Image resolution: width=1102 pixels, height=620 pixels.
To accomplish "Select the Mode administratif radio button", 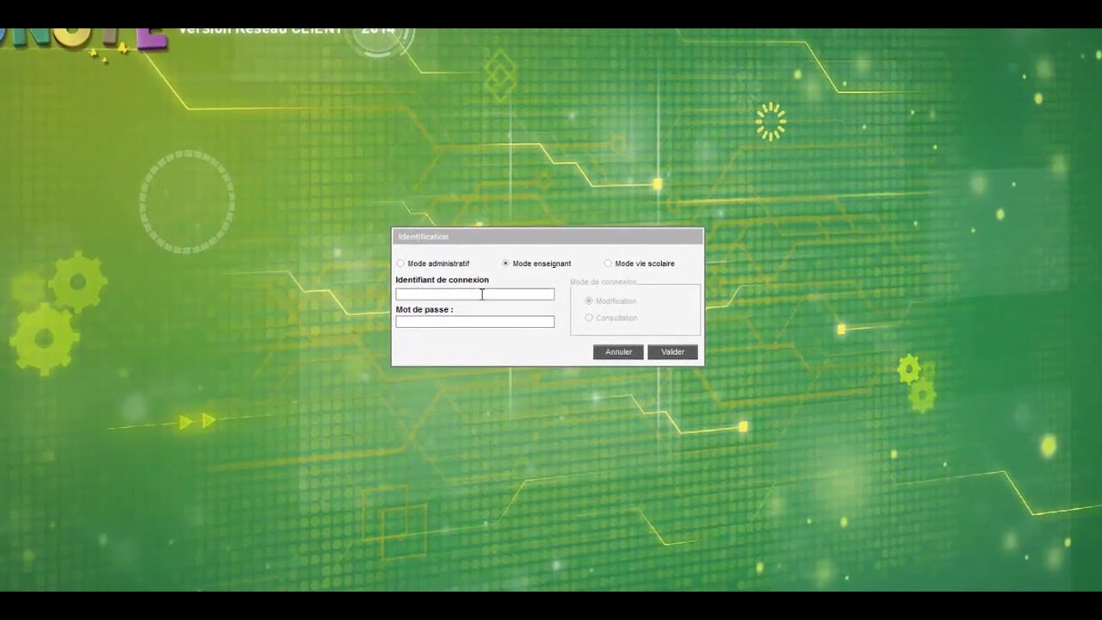I will tap(400, 263).
